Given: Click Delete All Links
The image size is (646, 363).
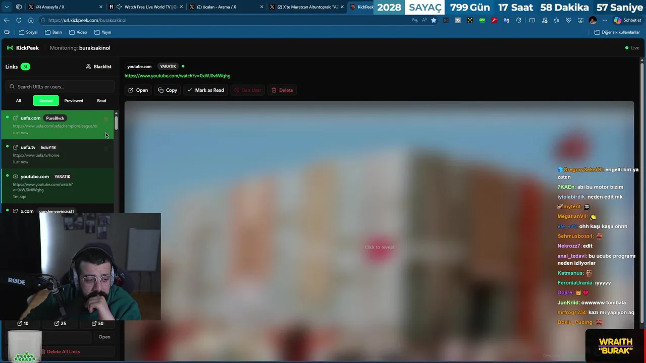Looking at the screenshot, I should coord(60,351).
